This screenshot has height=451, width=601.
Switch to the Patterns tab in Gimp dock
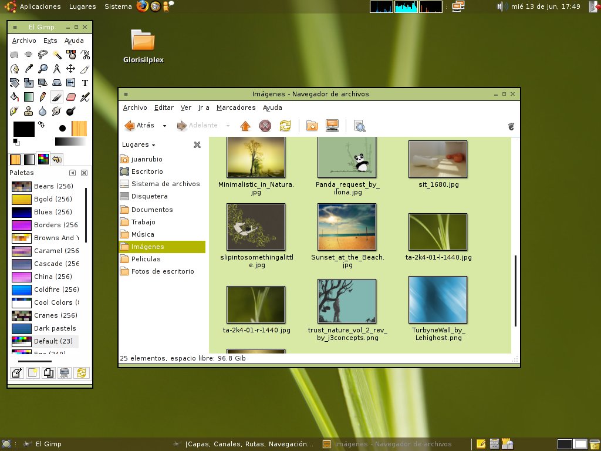(x=15, y=159)
